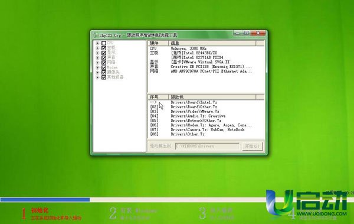Click the 开始(S) button
This screenshot has height=224, width=354.
tap(253, 146)
